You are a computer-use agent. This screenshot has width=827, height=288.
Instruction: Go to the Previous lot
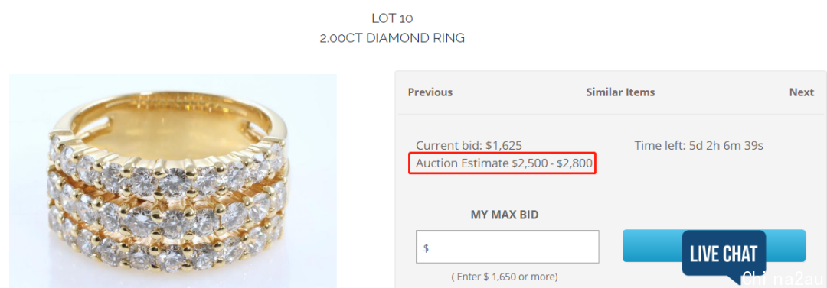[x=430, y=92]
